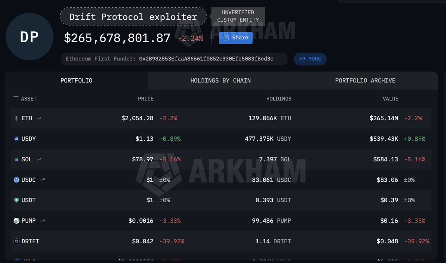
Task: Open the Ethereum First Funder address link
Action: click(206, 59)
